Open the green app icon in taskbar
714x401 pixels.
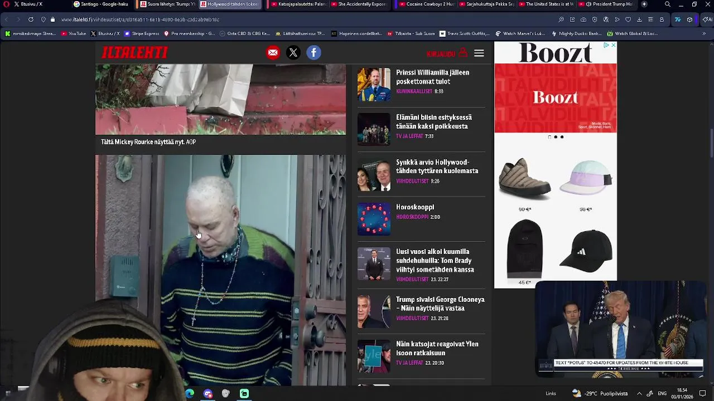[x=244, y=394]
